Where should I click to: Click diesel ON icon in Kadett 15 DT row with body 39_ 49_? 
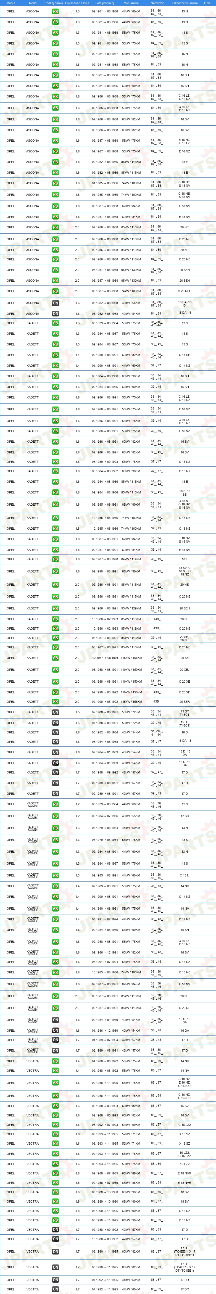click(x=55, y=723)
